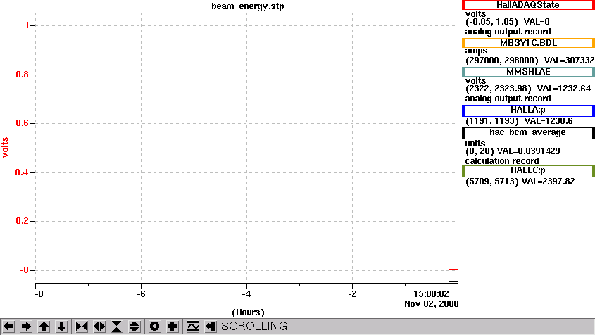
Task: Click the x-axis tick label -4
Action: pyautogui.click(x=246, y=294)
